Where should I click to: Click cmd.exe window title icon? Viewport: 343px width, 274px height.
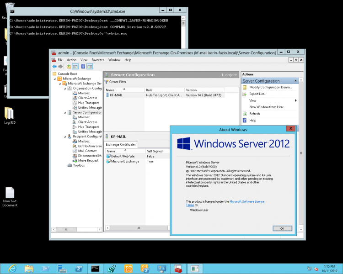tap(12, 11)
